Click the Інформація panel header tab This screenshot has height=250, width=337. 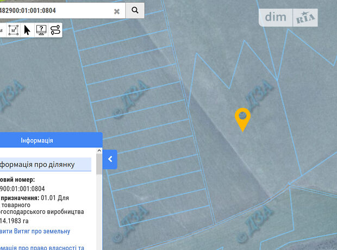(37, 141)
